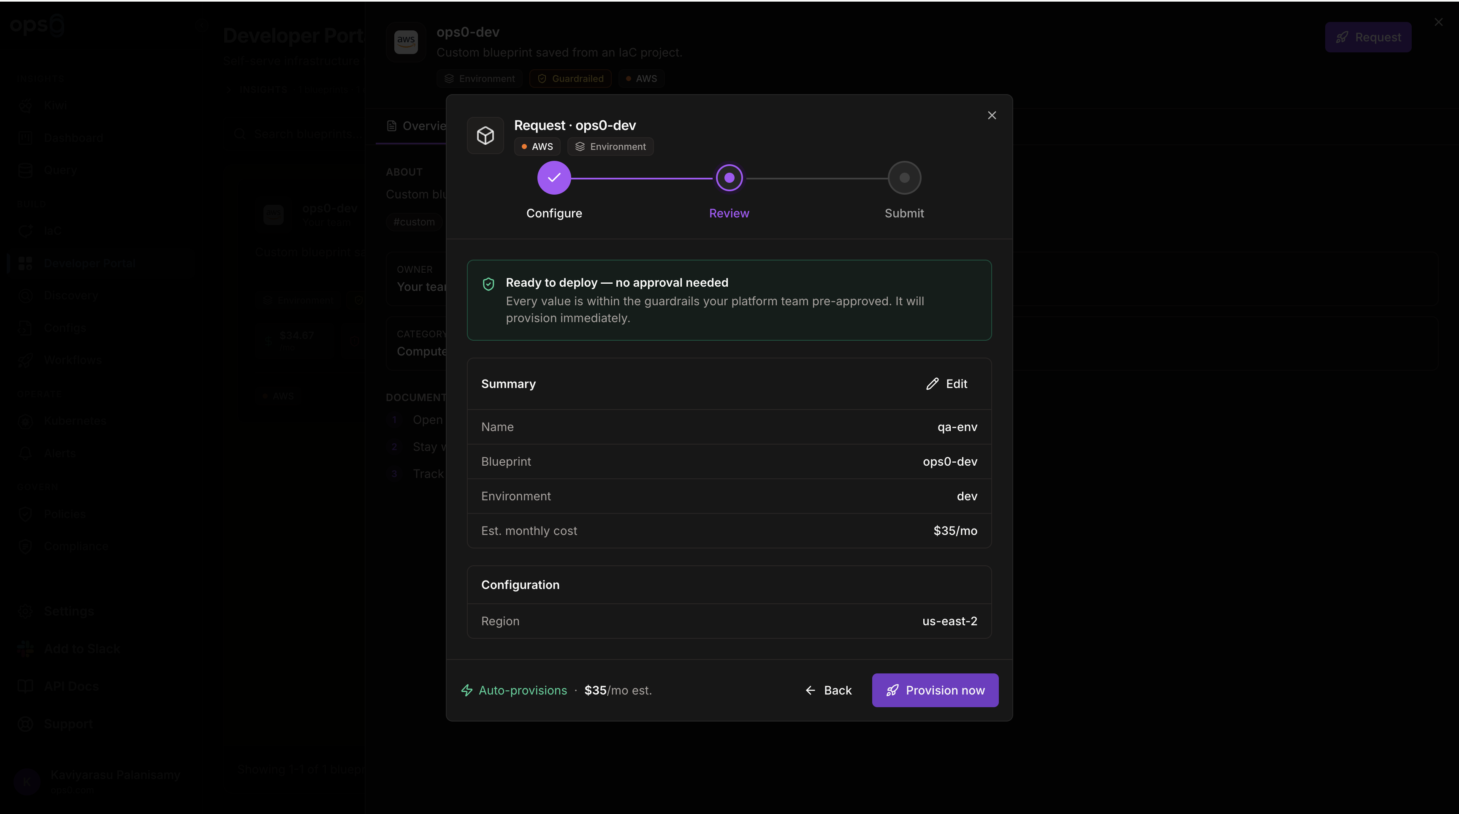Click the Guardrailed badge
The width and height of the screenshot is (1459, 814).
tap(570, 78)
